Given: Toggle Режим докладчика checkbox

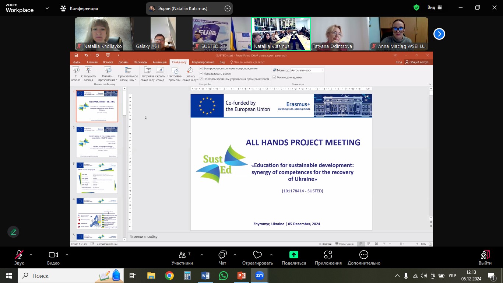Looking at the screenshot, I should pyautogui.click(x=274, y=77).
